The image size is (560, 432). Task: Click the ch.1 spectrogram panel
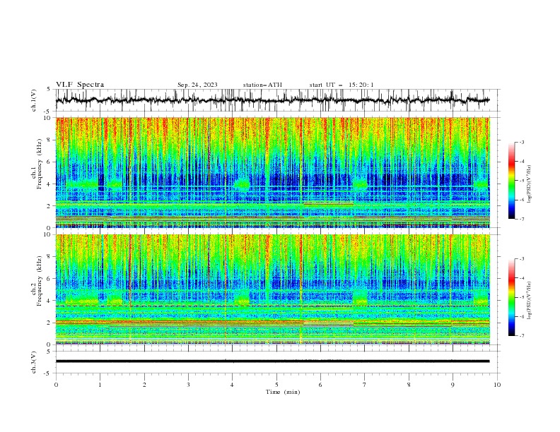pos(272,172)
